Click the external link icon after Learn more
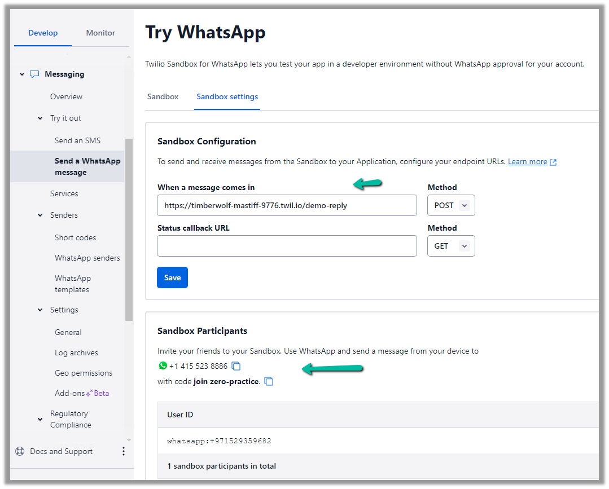 tap(553, 162)
